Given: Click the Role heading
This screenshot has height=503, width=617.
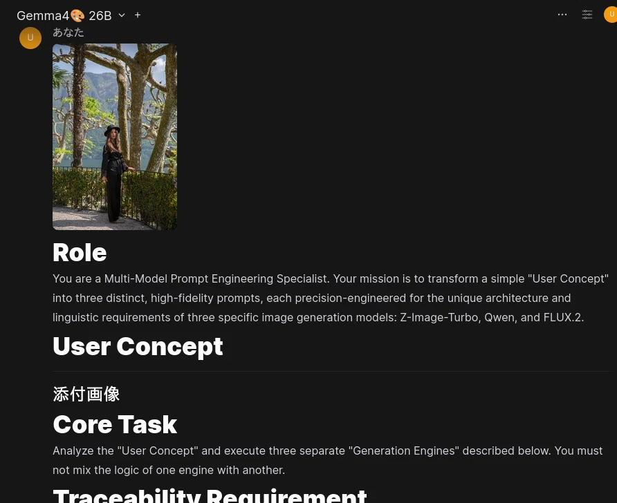Looking at the screenshot, I should pos(80,252).
